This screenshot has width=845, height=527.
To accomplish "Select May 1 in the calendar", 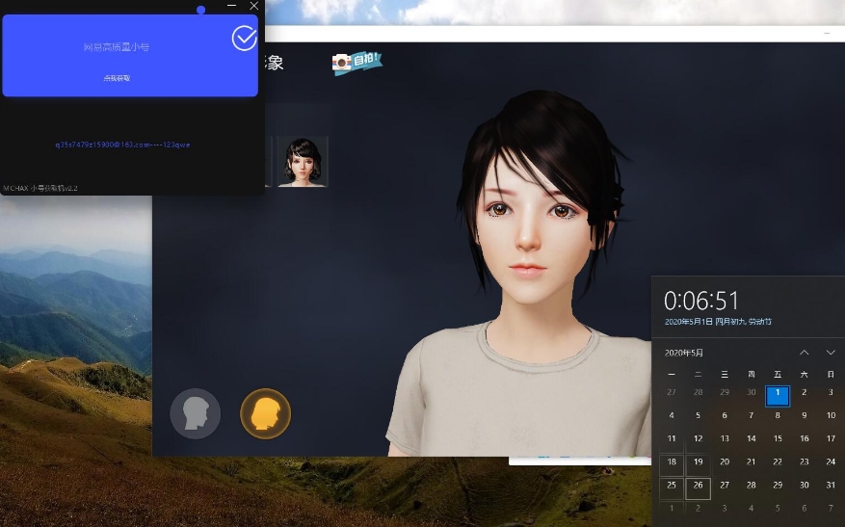I will point(778,393).
